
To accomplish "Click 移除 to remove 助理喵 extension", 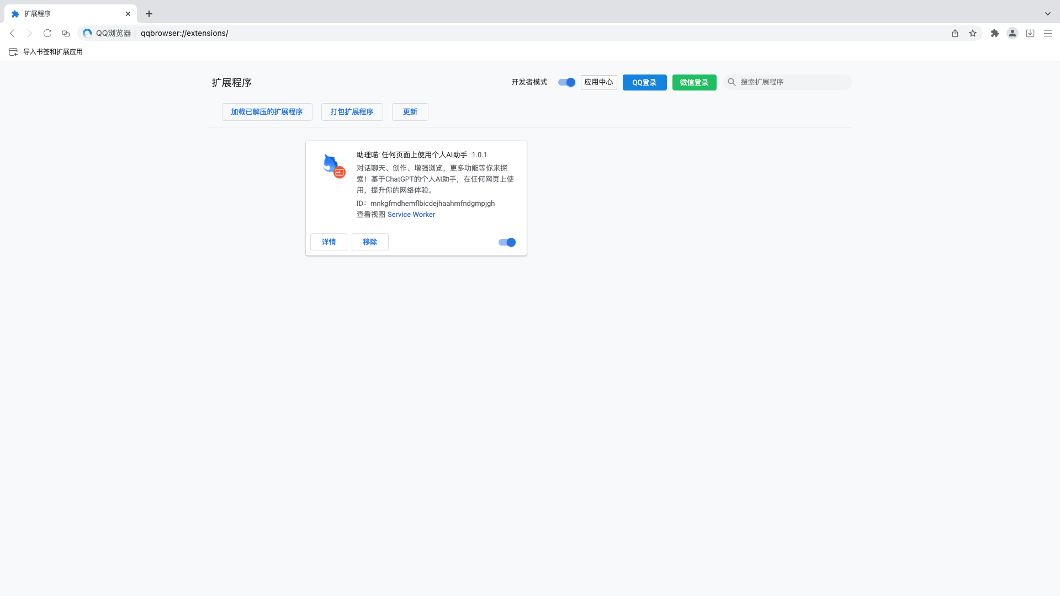I will [x=370, y=242].
